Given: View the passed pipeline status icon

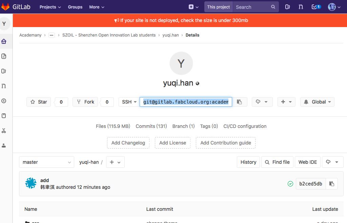Looking at the screenshot, I should tap(290, 184).
